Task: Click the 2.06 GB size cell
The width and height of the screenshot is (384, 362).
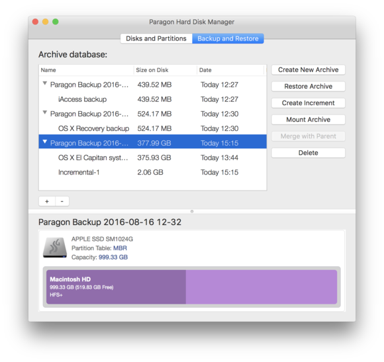Action: 150,172
